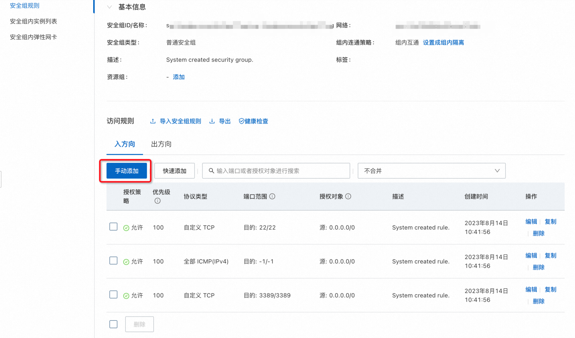Click the 健康检查 link
The width and height of the screenshot is (575, 338).
(256, 121)
